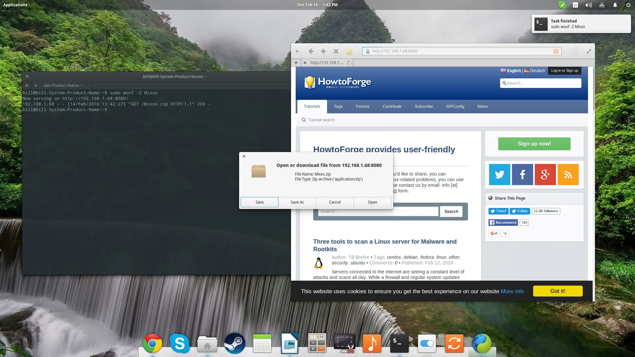The image size is (635, 357).
Task: Open the News navigation tab
Action: (483, 106)
